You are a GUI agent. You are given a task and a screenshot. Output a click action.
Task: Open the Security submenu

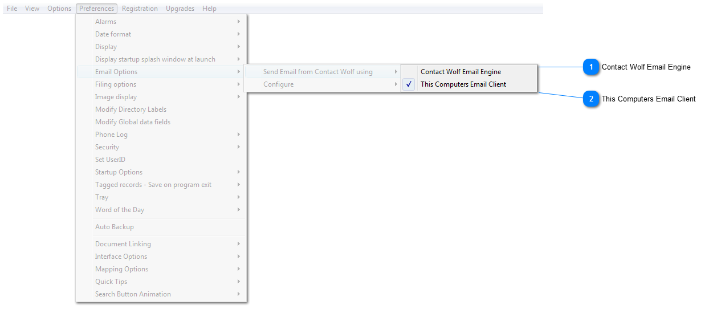[161, 147]
